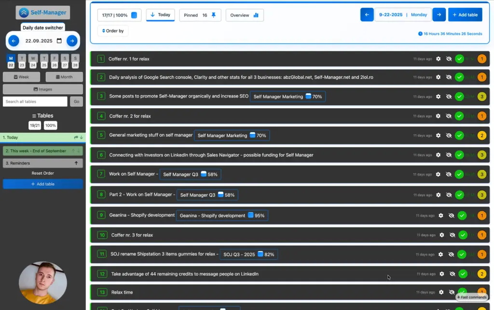The width and height of the screenshot is (494, 310).
Task: Click the 'Self Manager Marketing 70%' progress badge
Action: tap(288, 97)
